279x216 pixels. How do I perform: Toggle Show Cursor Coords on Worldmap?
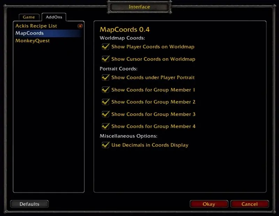[106, 59]
